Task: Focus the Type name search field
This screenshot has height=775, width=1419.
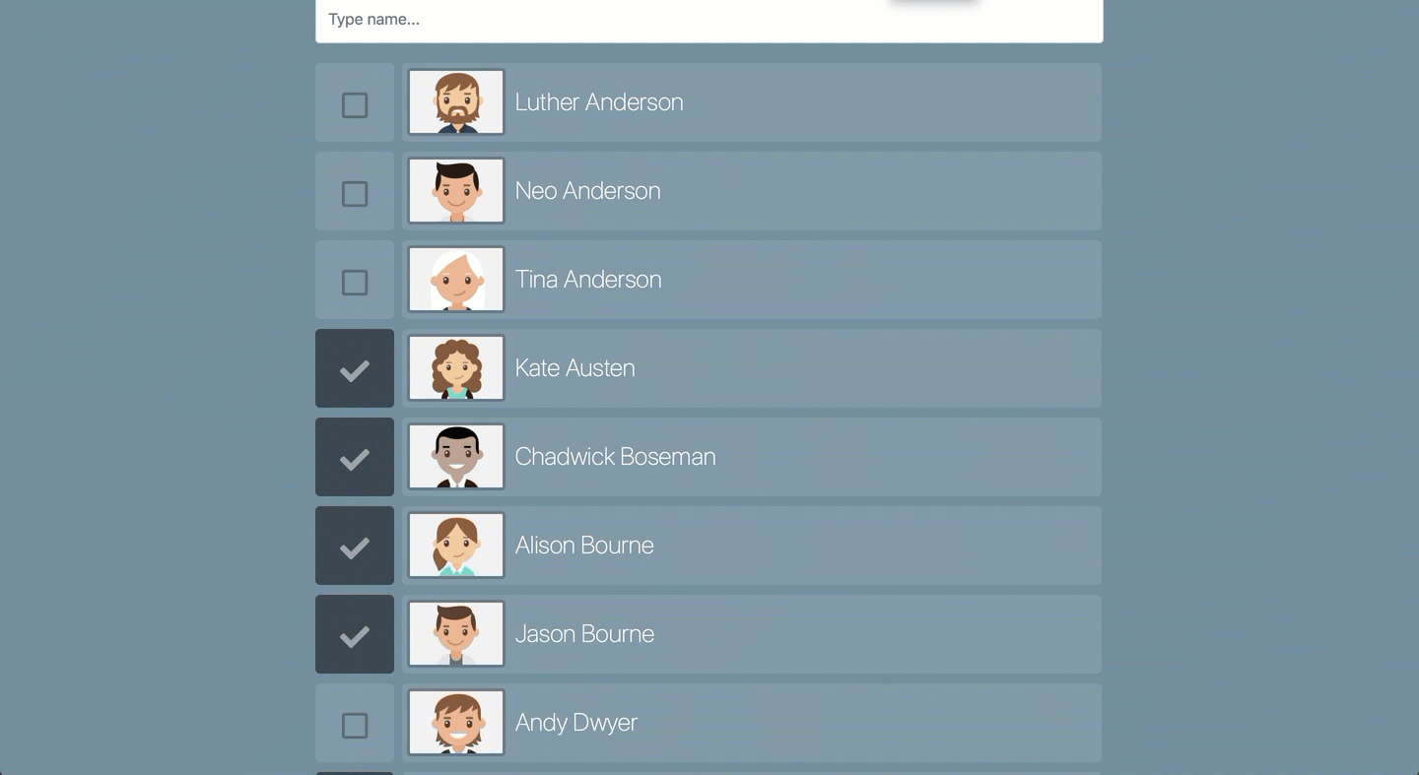Action: pyautogui.click(x=709, y=20)
